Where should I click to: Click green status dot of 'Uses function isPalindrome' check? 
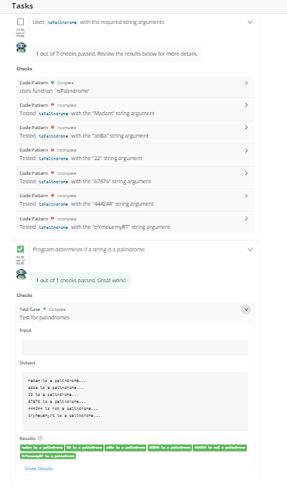pyautogui.click(x=53, y=83)
